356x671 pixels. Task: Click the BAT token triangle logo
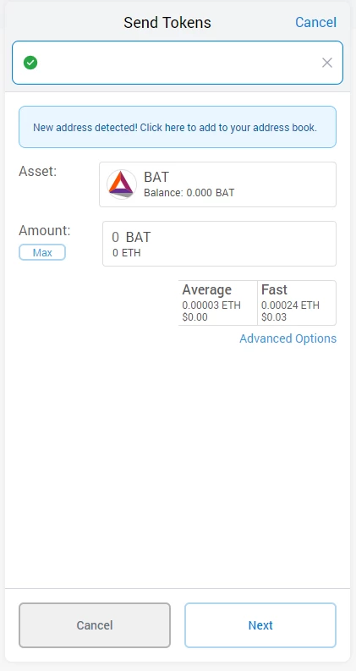click(122, 184)
